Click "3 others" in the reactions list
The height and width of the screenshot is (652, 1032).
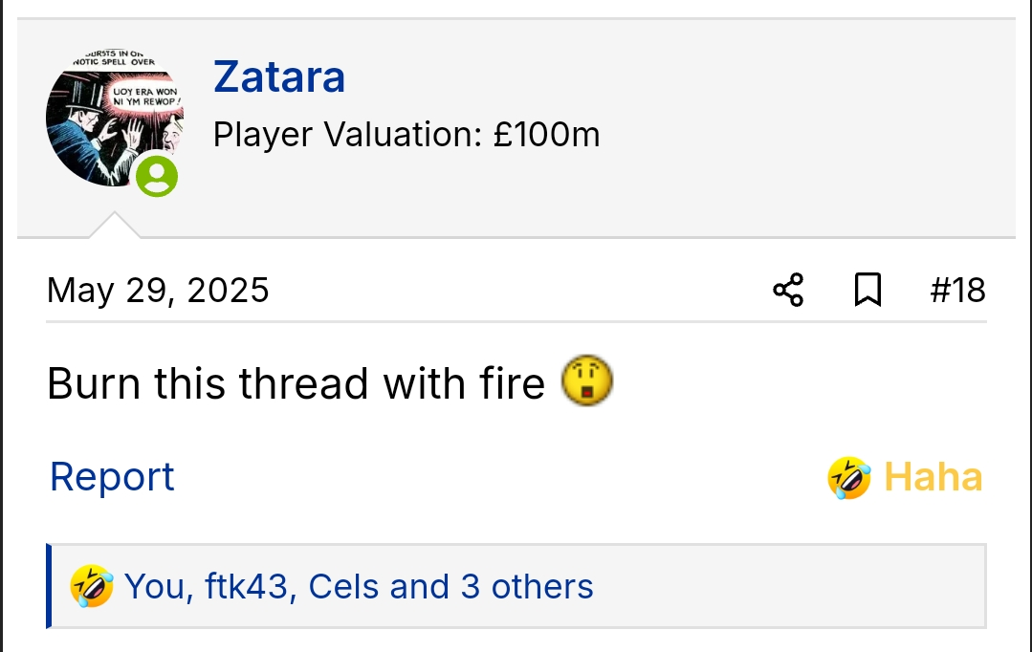pyautogui.click(x=527, y=586)
